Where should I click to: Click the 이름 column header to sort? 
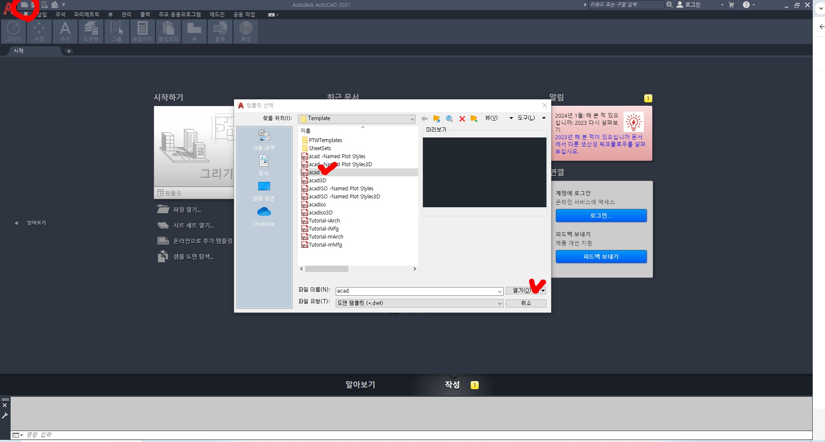(306, 131)
